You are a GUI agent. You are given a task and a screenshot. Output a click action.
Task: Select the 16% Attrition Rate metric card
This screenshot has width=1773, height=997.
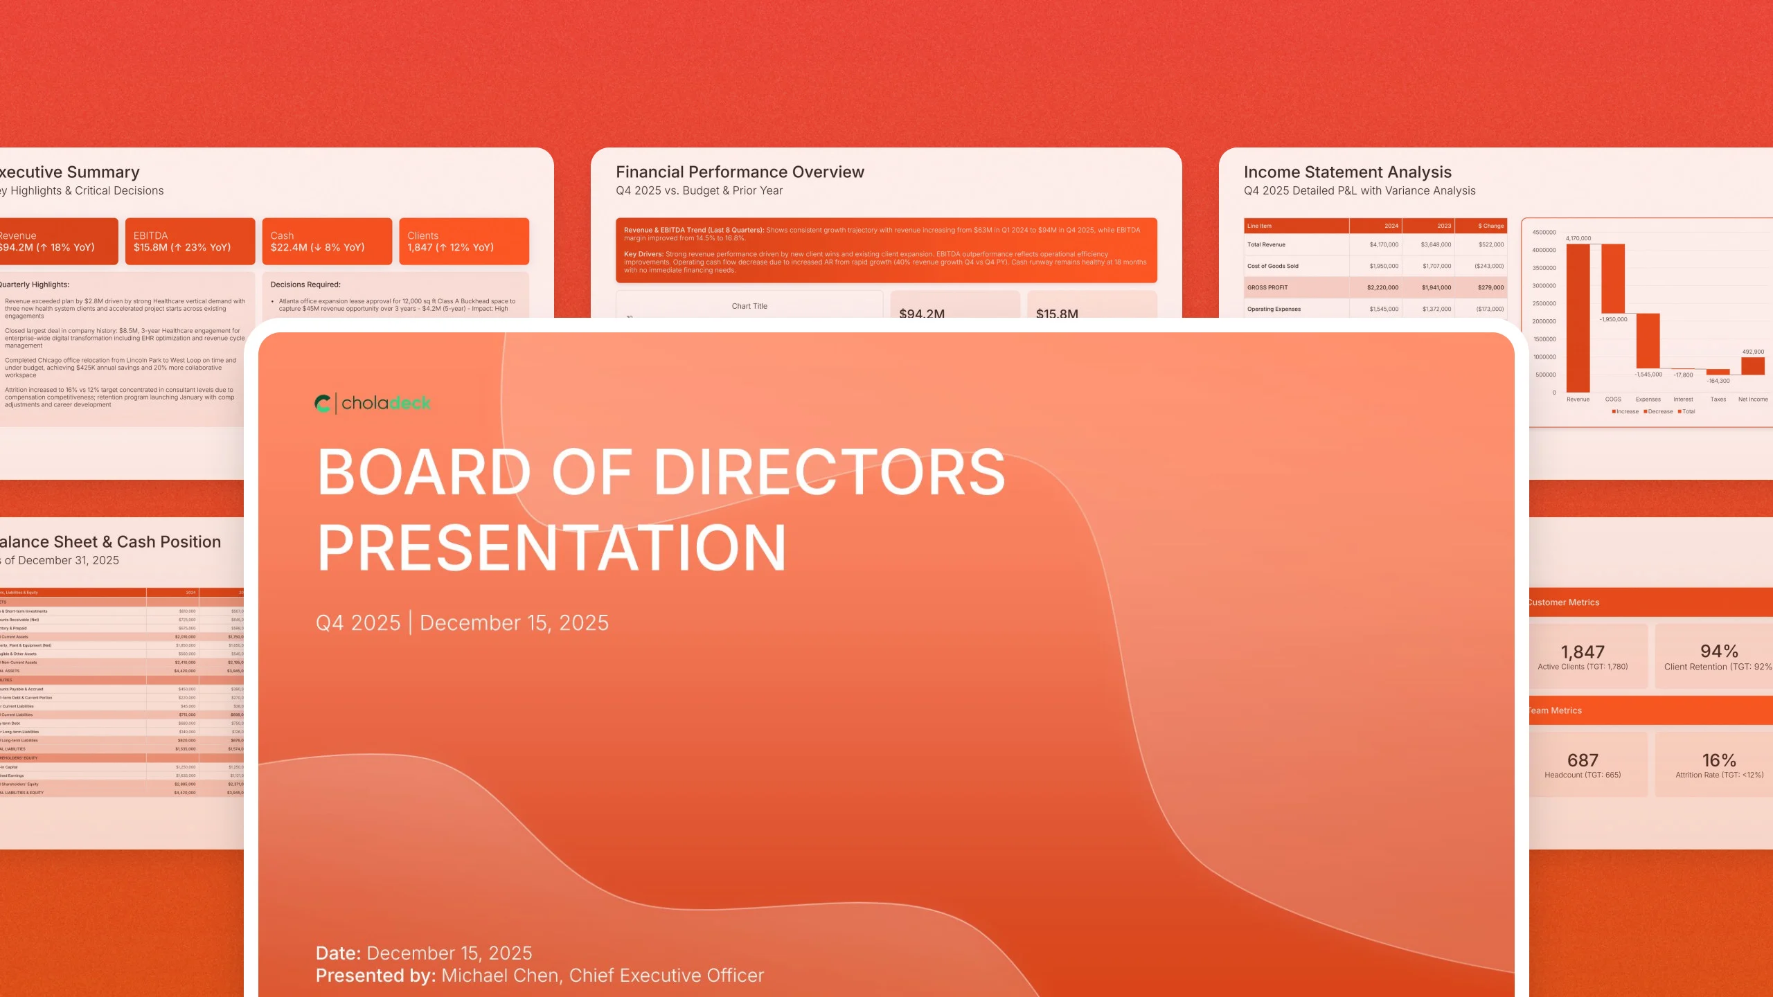tap(1714, 764)
